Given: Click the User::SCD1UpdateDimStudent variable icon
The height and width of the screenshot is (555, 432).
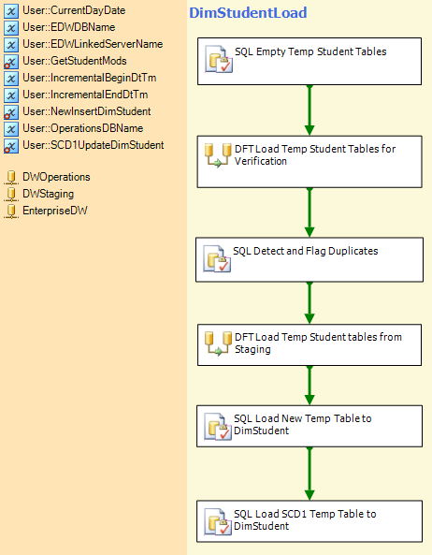Looking at the screenshot, I should click(x=11, y=146).
